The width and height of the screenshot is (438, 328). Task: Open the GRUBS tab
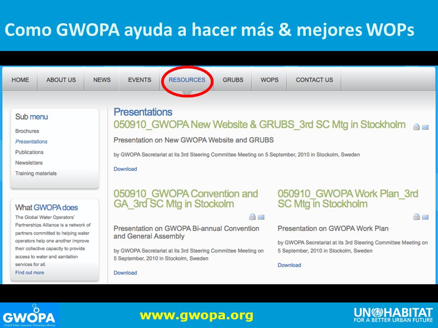pyautogui.click(x=233, y=80)
